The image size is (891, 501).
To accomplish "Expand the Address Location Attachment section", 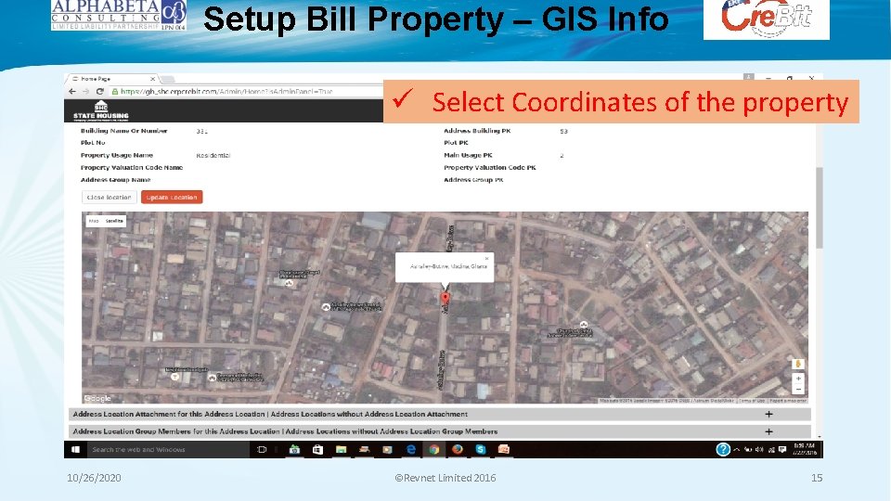I will (768, 414).
